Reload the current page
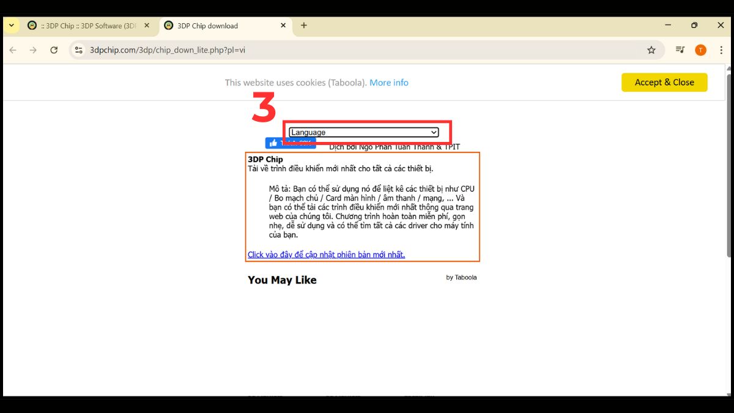 [x=54, y=50]
